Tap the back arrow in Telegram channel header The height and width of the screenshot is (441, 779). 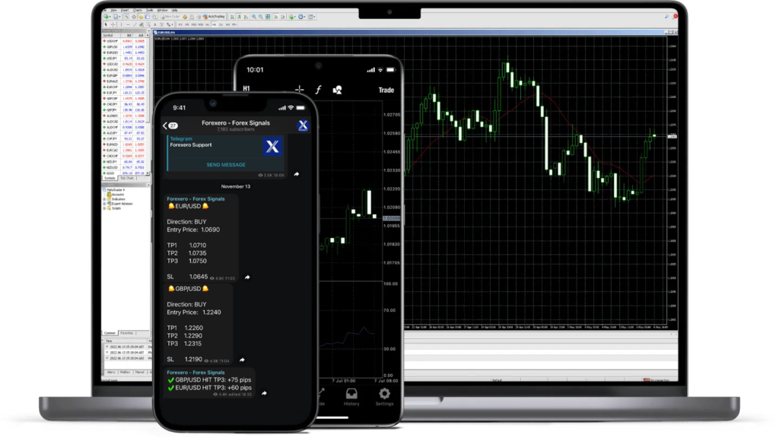tap(166, 125)
